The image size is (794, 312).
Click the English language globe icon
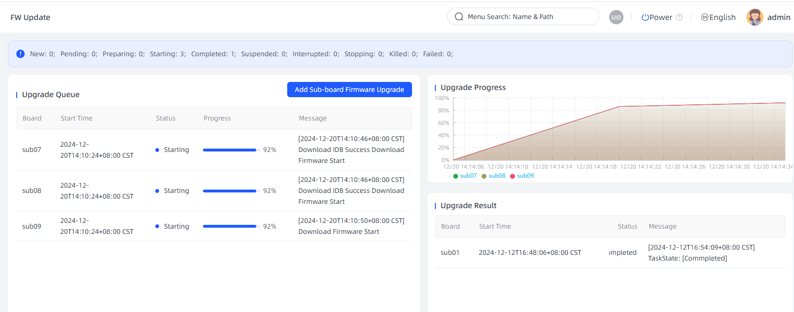coord(705,17)
